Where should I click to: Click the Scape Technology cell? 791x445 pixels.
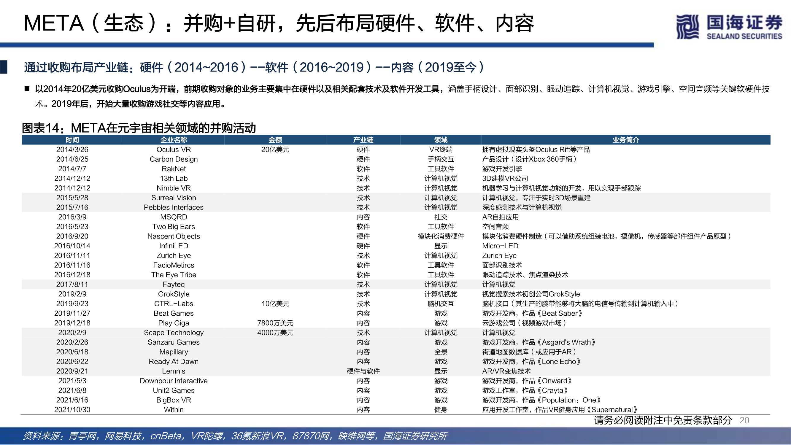(x=174, y=333)
